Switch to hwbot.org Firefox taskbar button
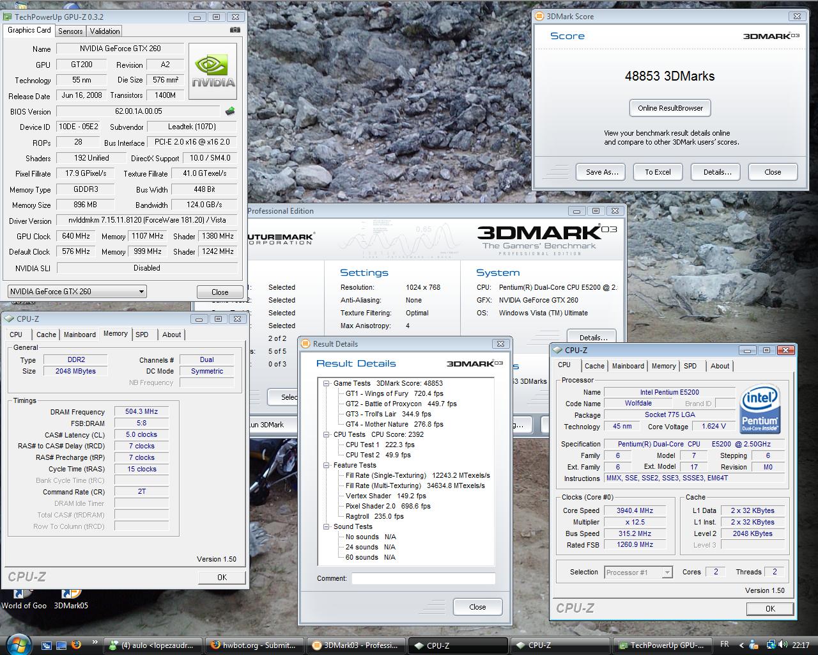The width and height of the screenshot is (818, 655). [254, 645]
